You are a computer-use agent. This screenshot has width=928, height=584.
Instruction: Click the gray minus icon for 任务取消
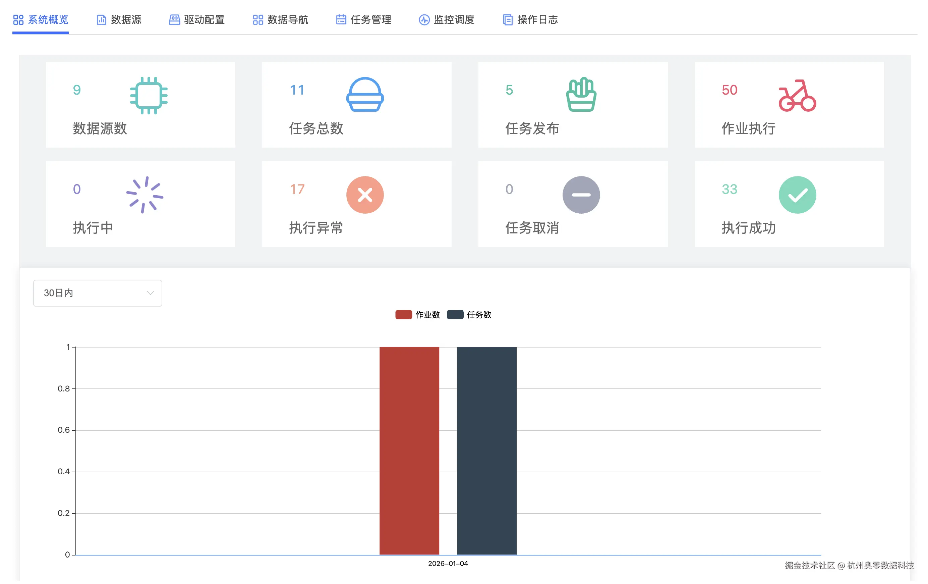point(581,195)
